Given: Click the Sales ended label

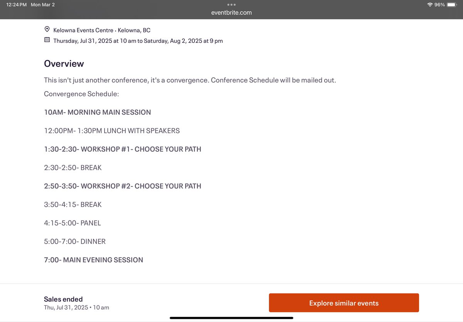Looking at the screenshot, I should 63,299.
